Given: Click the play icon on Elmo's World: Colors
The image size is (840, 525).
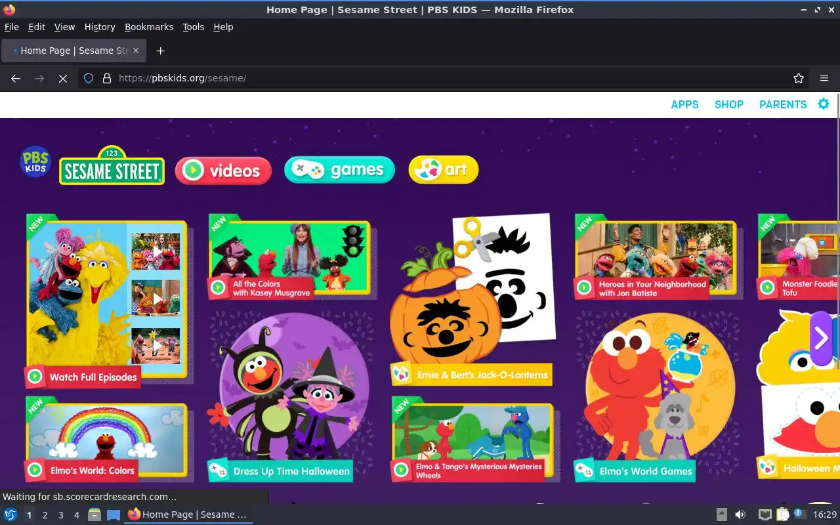Looking at the screenshot, I should pos(35,470).
